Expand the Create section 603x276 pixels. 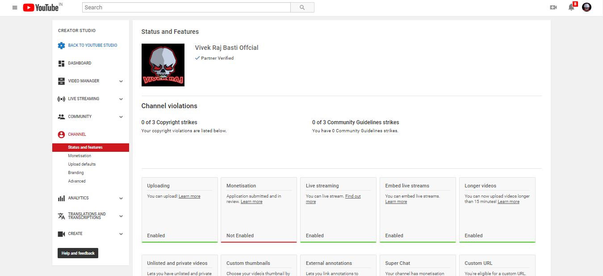tap(121, 234)
